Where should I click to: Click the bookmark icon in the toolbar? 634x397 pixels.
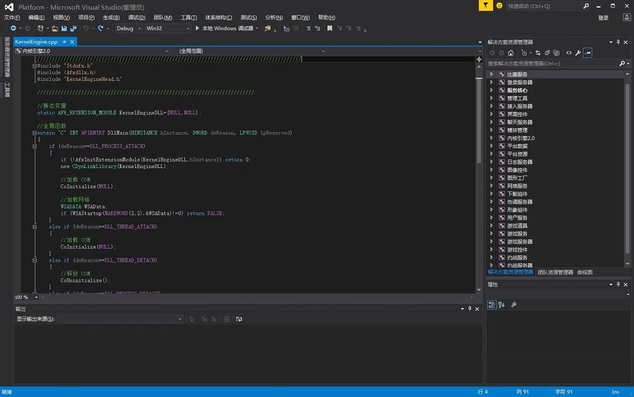(330, 29)
